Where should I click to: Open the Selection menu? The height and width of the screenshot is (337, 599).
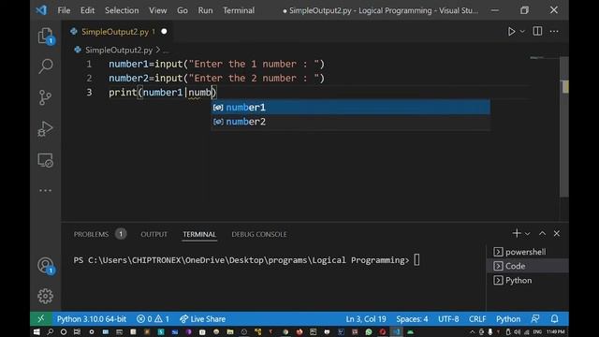122,10
